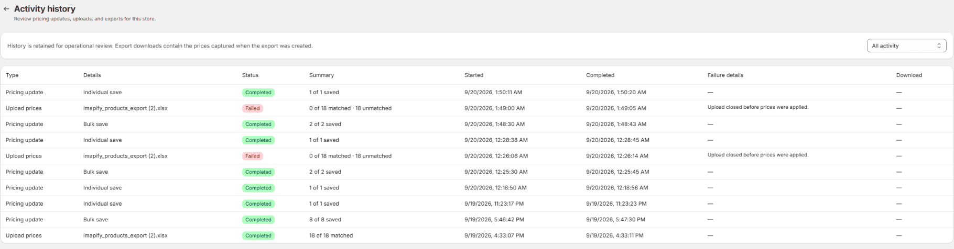Click 'Individual save' in the 1:50:11 AM row
954x249 pixels.
102,92
